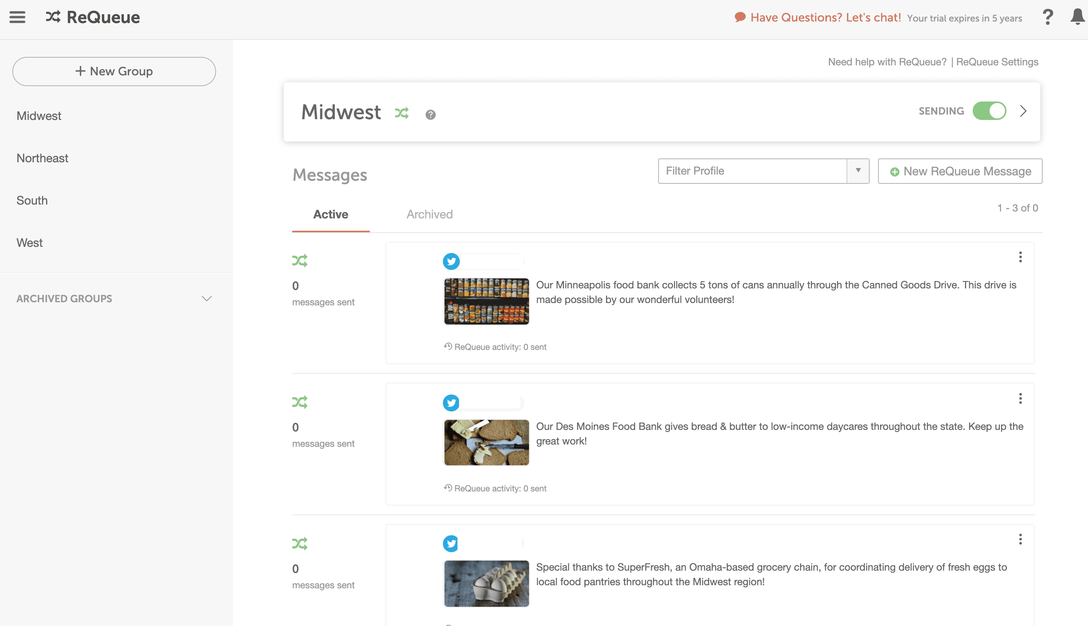Click Des Moines Food Bank message text
This screenshot has width=1088, height=626.
780,433
